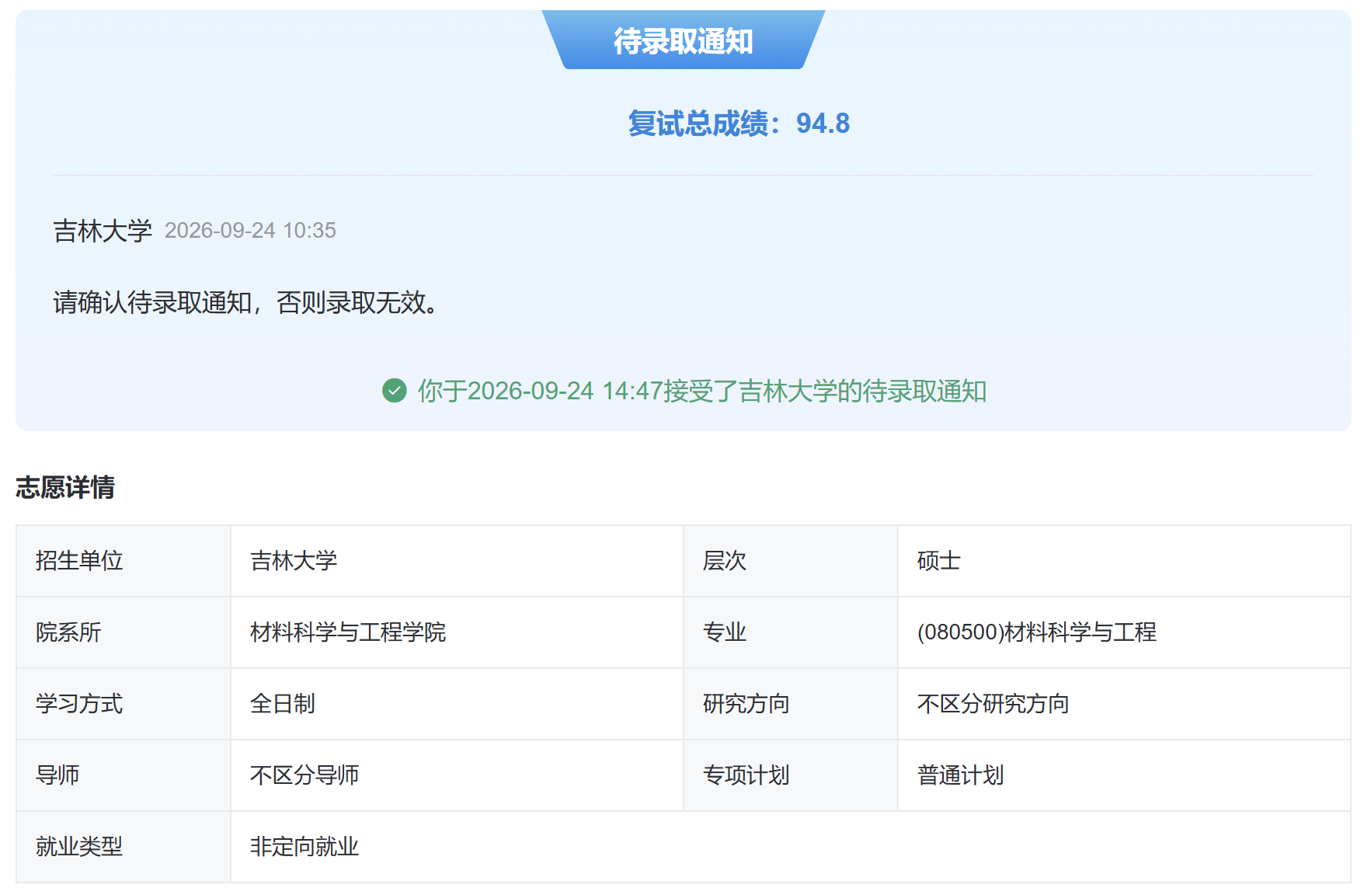This screenshot has height=888, width=1371.
Task: Click the green acceptance confirmation text
Action: [x=702, y=391]
